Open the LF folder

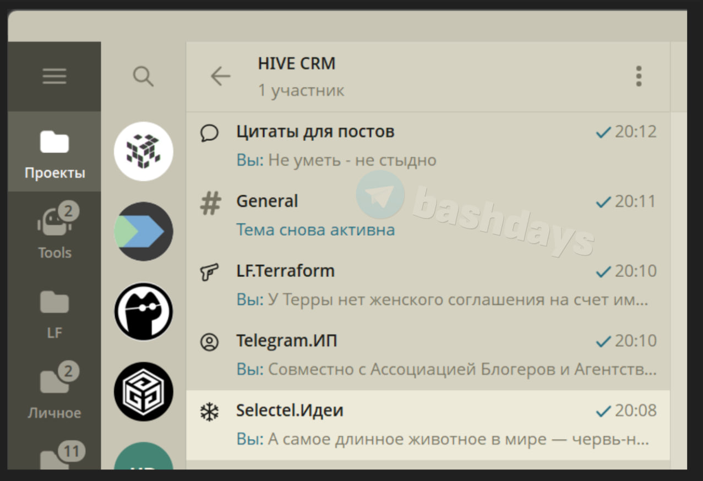55,311
